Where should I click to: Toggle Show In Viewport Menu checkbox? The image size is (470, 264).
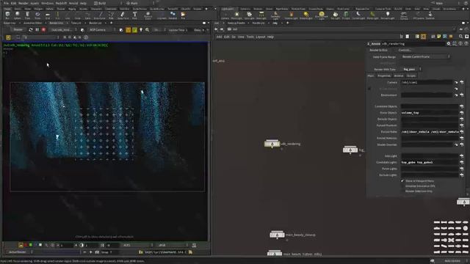[402, 181]
